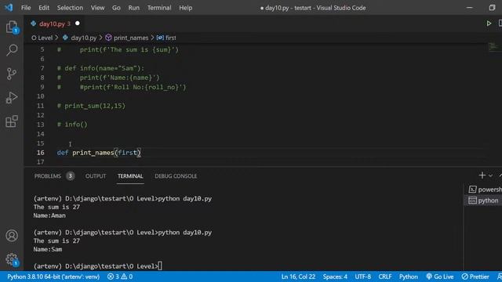
Task: Open the Manage gear icon
Action: [x=12, y=259]
